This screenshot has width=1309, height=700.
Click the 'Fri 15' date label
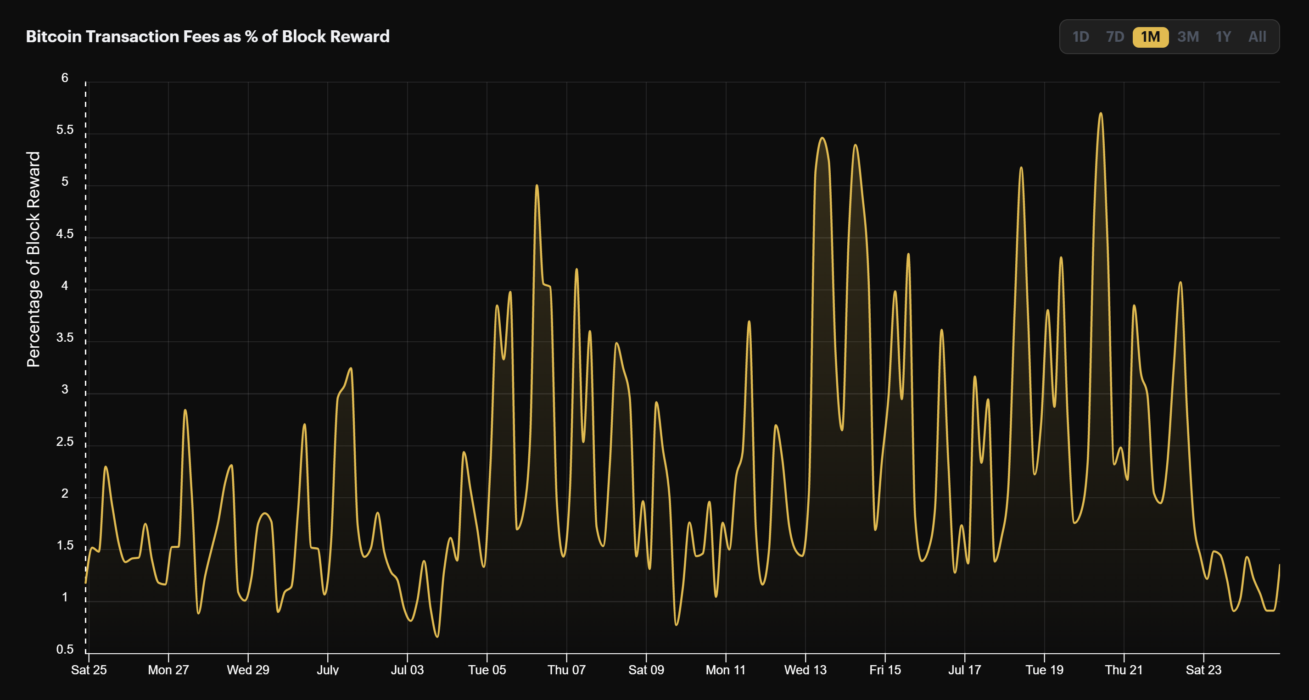[885, 670]
